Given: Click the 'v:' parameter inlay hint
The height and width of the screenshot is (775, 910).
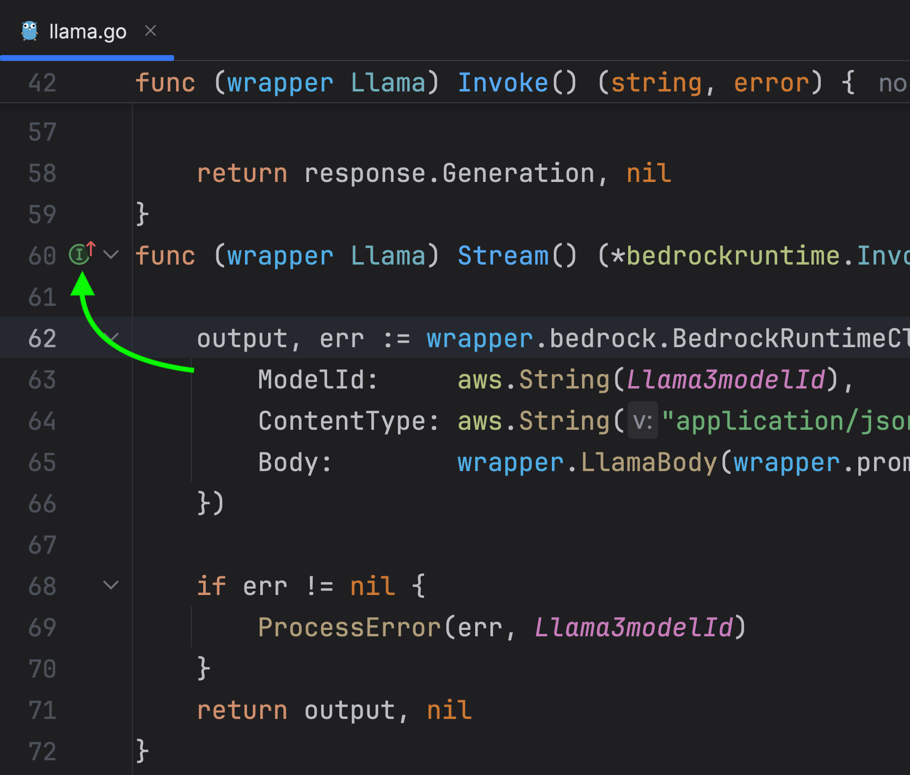Looking at the screenshot, I should (642, 421).
